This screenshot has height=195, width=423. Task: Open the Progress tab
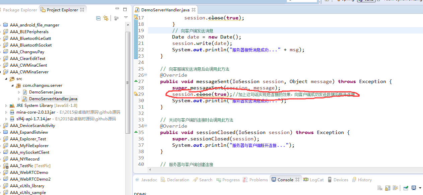[x=228, y=180]
